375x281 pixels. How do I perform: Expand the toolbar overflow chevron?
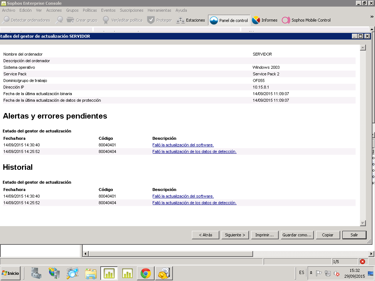[372, 17]
